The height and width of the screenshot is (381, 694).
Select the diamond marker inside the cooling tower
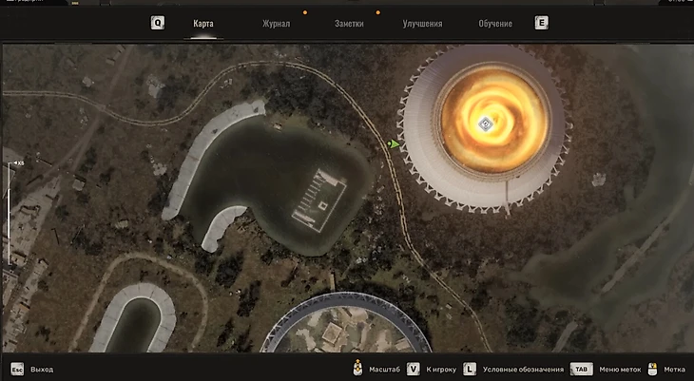484,124
